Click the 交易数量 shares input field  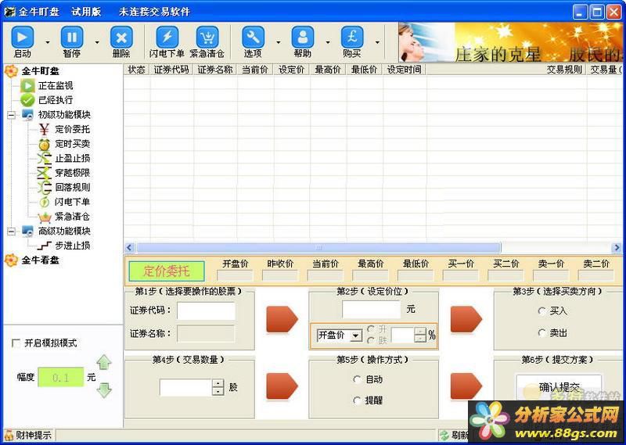(185, 387)
